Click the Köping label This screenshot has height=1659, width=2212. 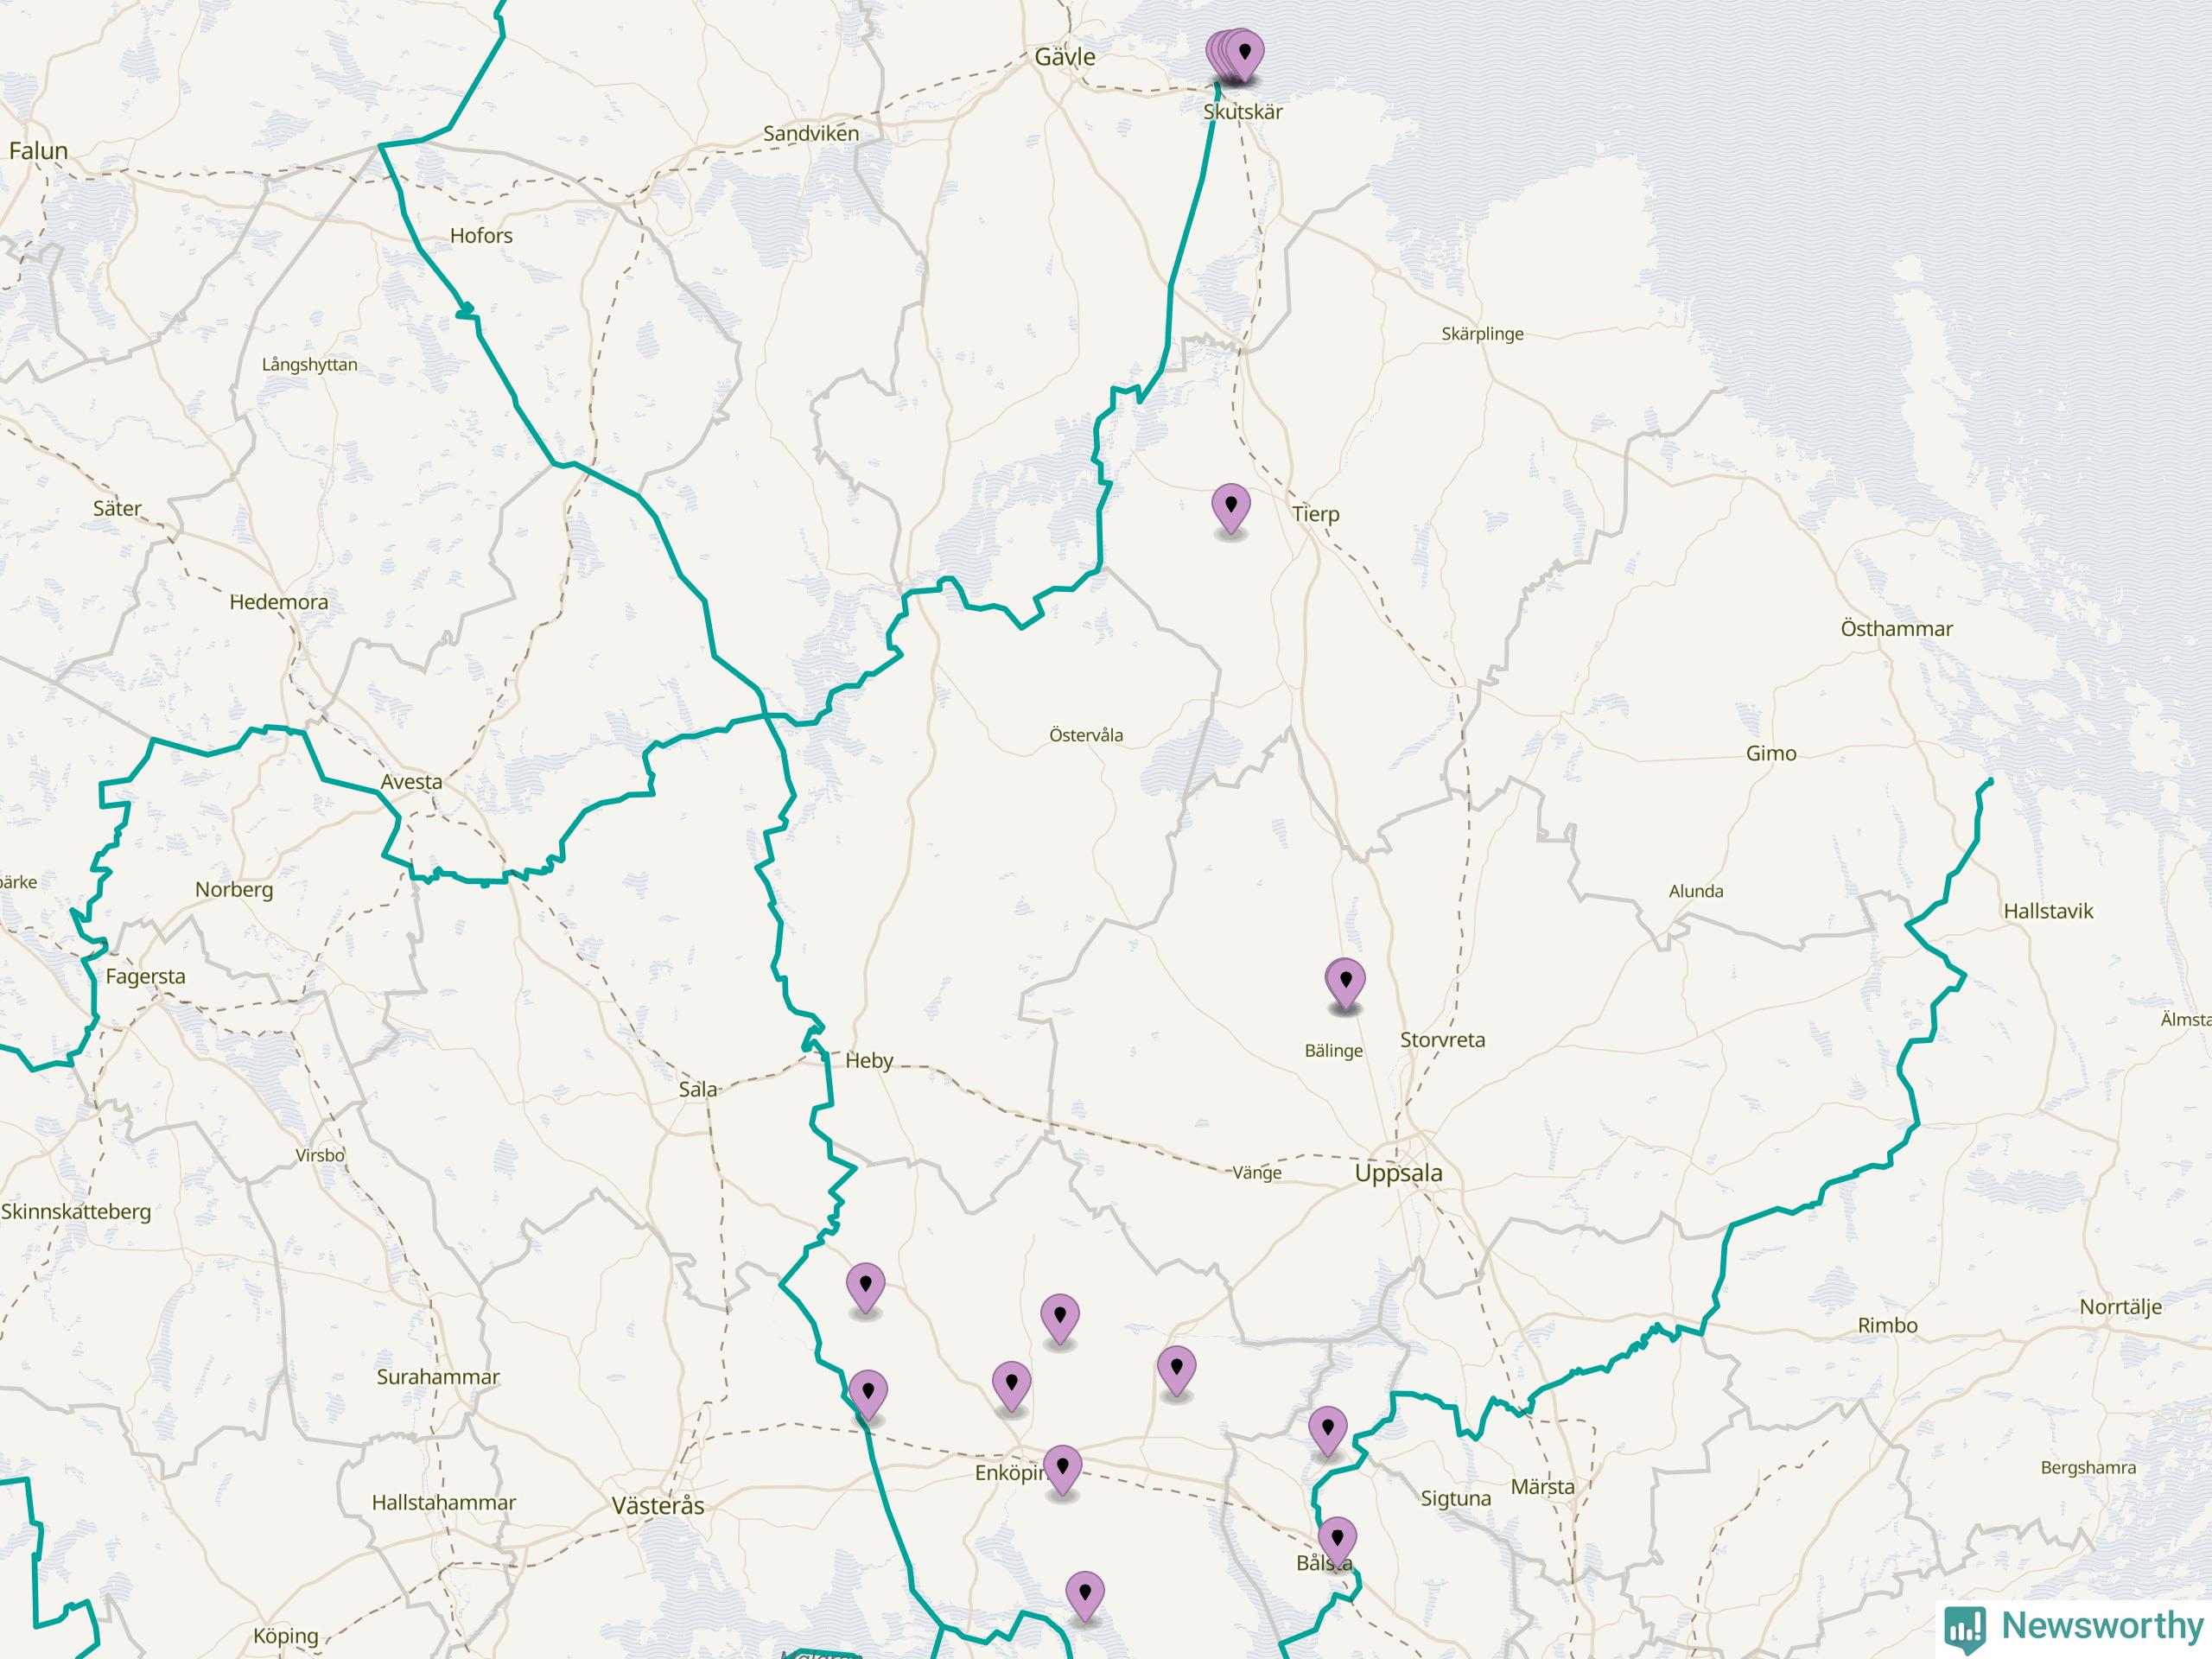(286, 1636)
